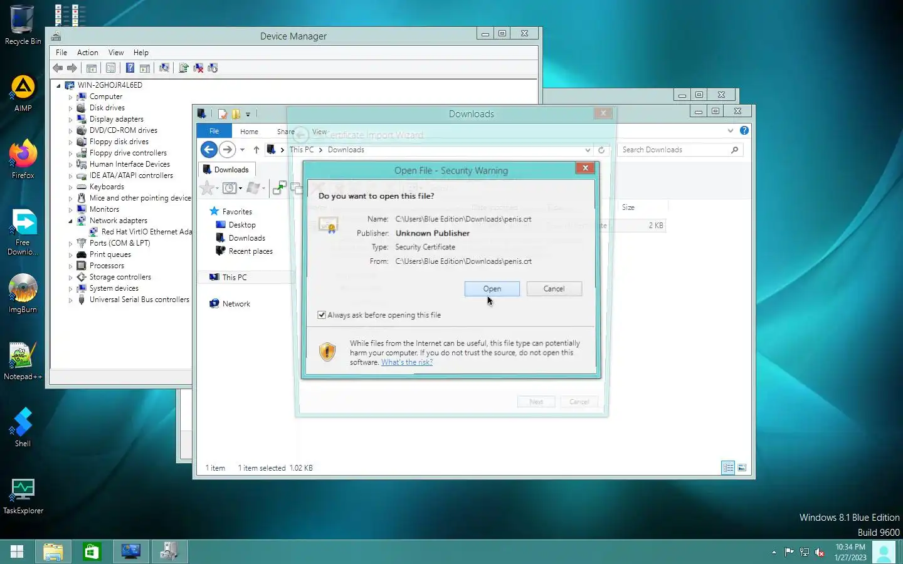Click the Refresh button beside the address bar
This screenshot has width=903, height=564.
[601, 150]
